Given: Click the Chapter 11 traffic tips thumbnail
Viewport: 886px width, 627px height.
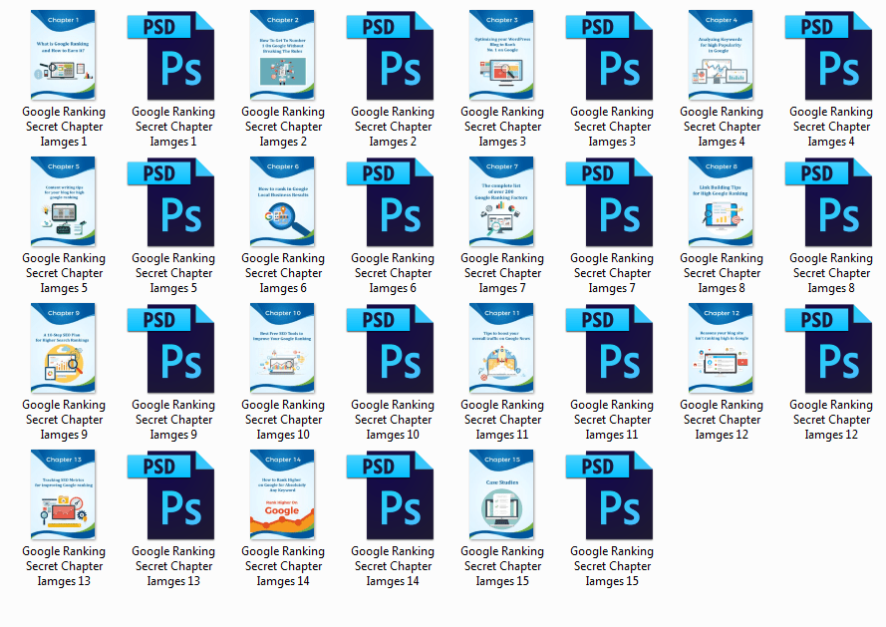Looking at the screenshot, I should (502, 349).
